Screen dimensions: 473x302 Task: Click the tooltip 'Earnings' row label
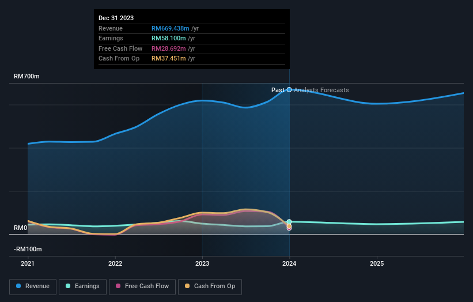(x=111, y=38)
